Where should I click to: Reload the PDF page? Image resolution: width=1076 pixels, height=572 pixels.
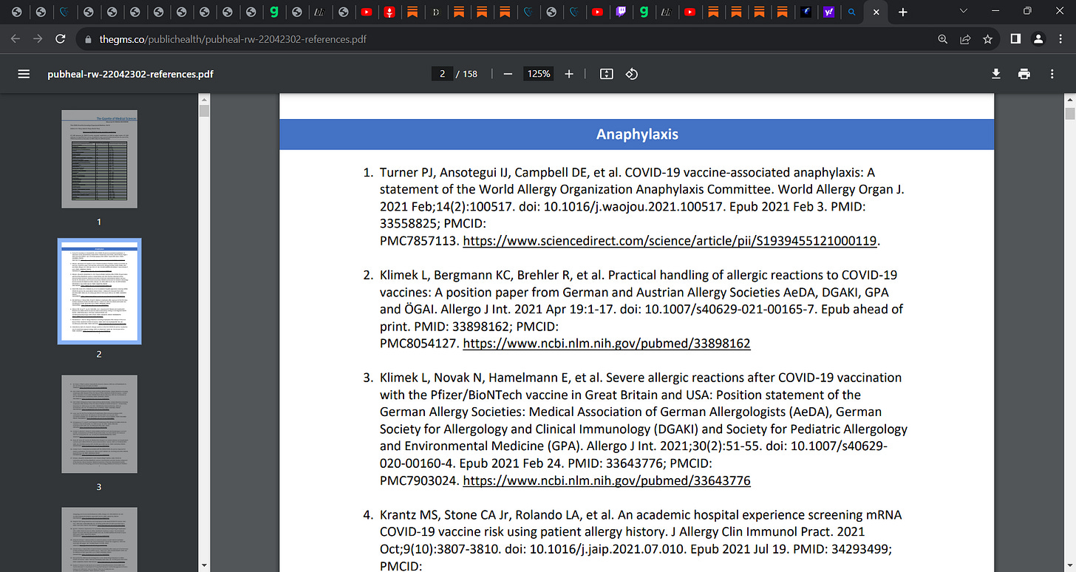[61, 39]
